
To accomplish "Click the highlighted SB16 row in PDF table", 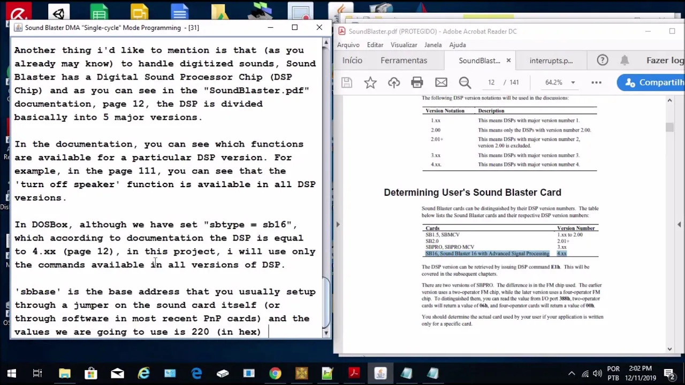I will click(496, 253).
